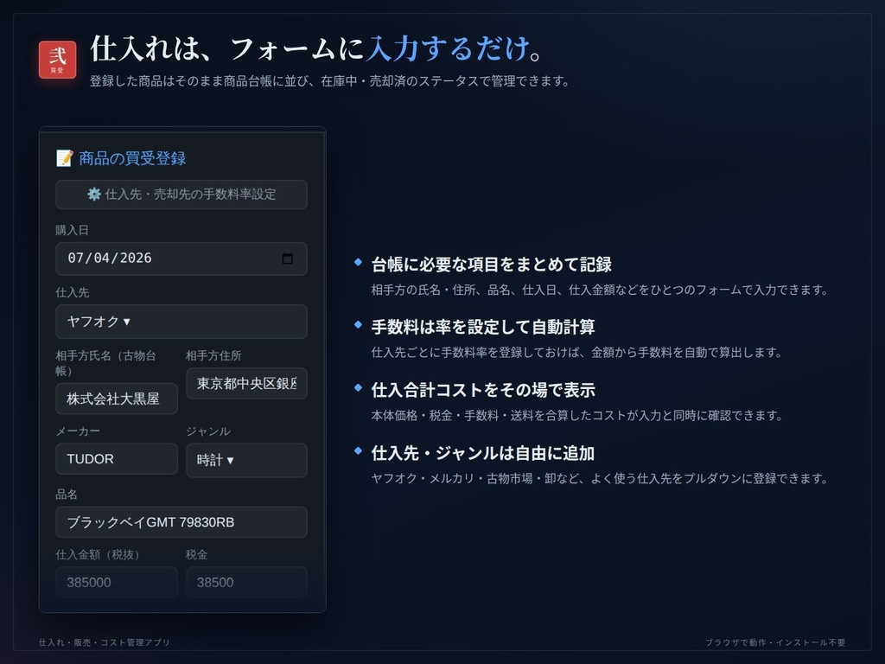The image size is (885, 664).
Task: Click the 税金 field showing 38500
Action: (x=246, y=582)
